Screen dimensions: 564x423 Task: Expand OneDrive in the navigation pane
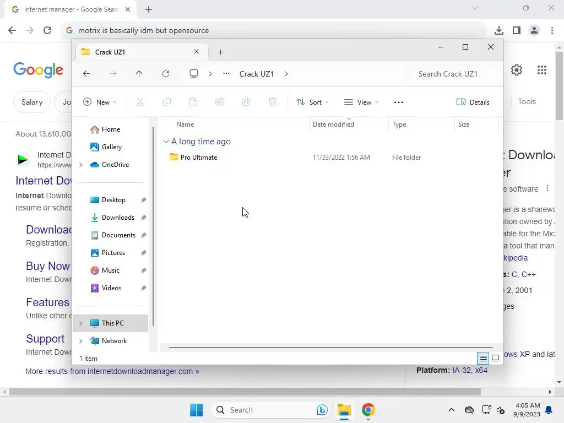(x=81, y=165)
